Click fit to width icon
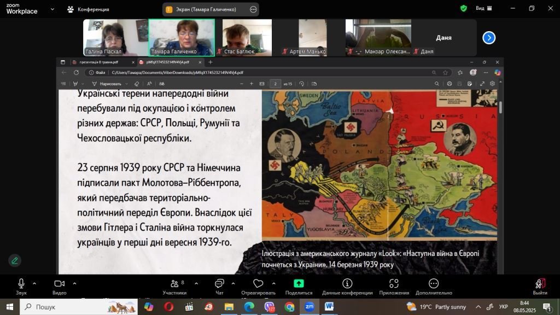 point(262,84)
